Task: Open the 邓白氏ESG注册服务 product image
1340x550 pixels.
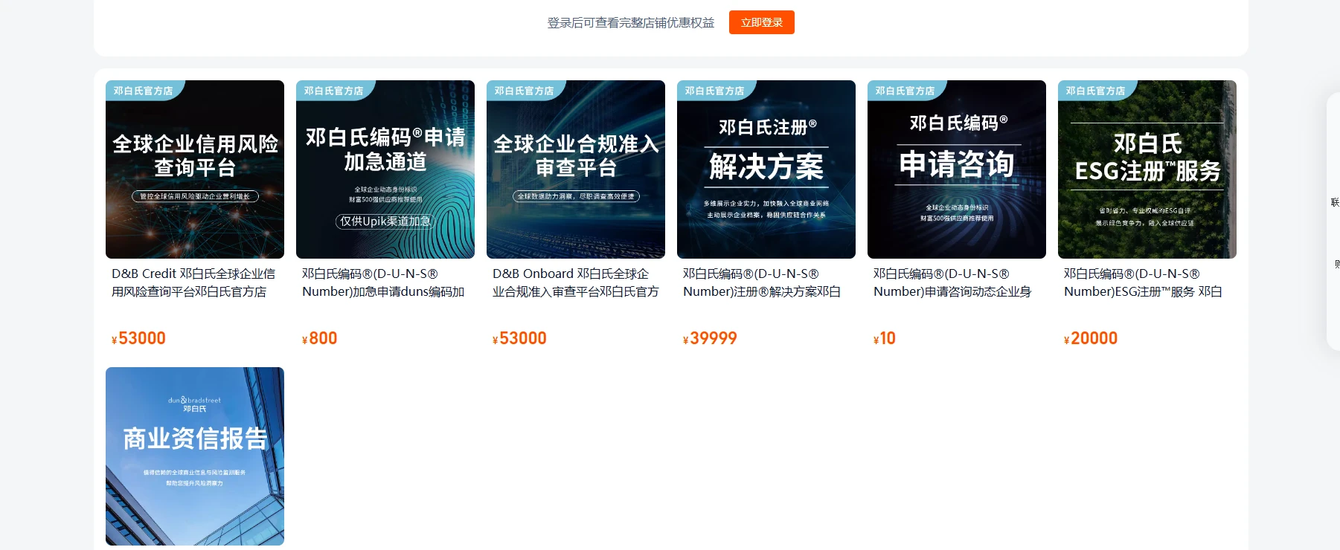Action: [x=1147, y=169]
